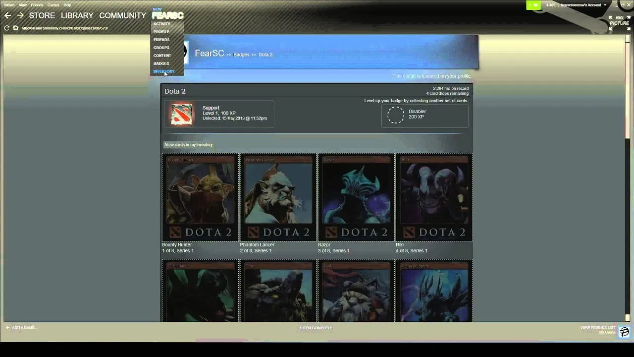Click the account wallet balance
Viewport: 634px width, 357px height.
pyautogui.click(x=550, y=5)
